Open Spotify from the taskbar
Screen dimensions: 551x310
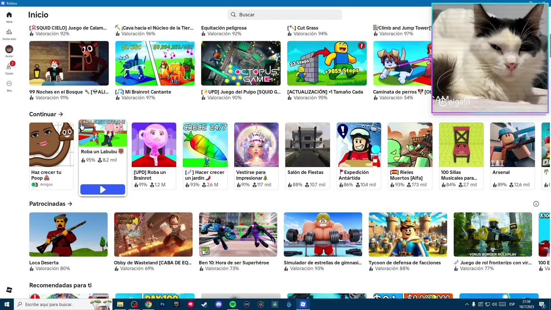click(x=232, y=304)
